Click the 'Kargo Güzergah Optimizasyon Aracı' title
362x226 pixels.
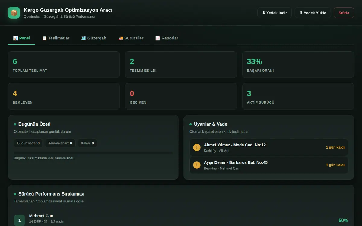click(x=68, y=10)
